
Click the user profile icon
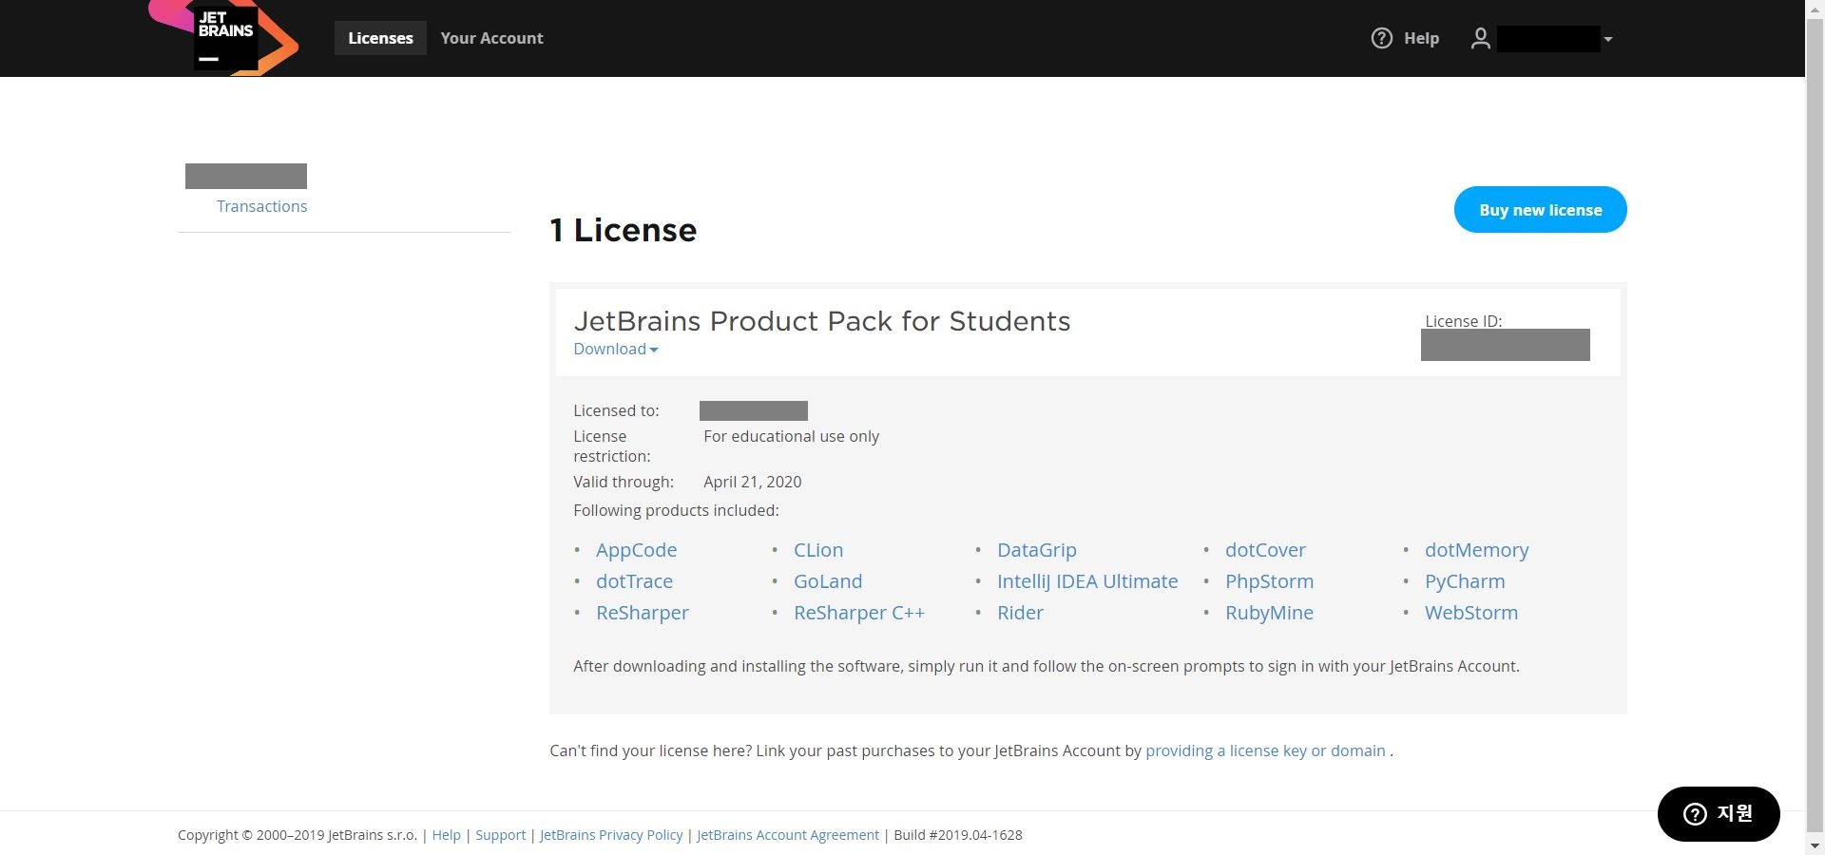tap(1480, 38)
